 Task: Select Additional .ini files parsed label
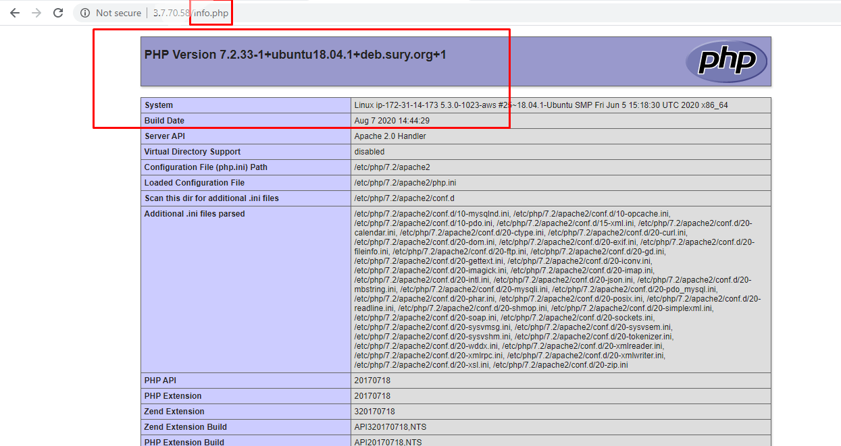pyautogui.click(x=195, y=214)
